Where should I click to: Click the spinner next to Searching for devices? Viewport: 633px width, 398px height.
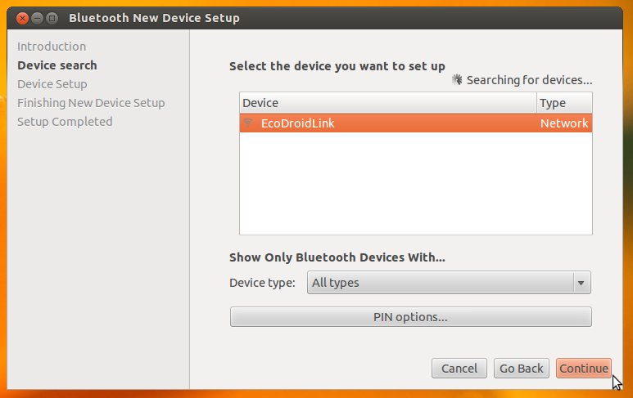tap(458, 80)
